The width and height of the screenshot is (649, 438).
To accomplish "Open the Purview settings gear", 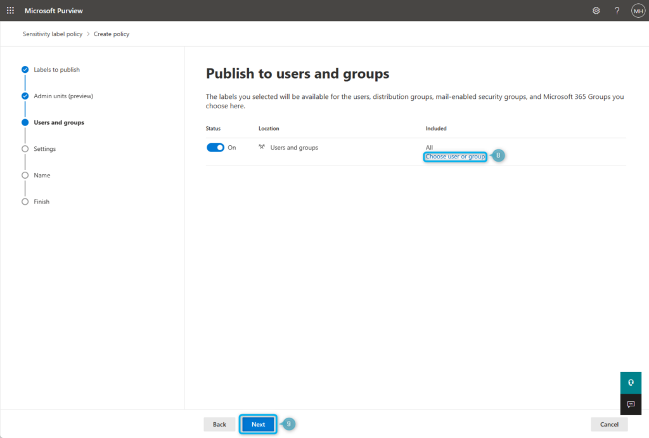I will pos(596,10).
